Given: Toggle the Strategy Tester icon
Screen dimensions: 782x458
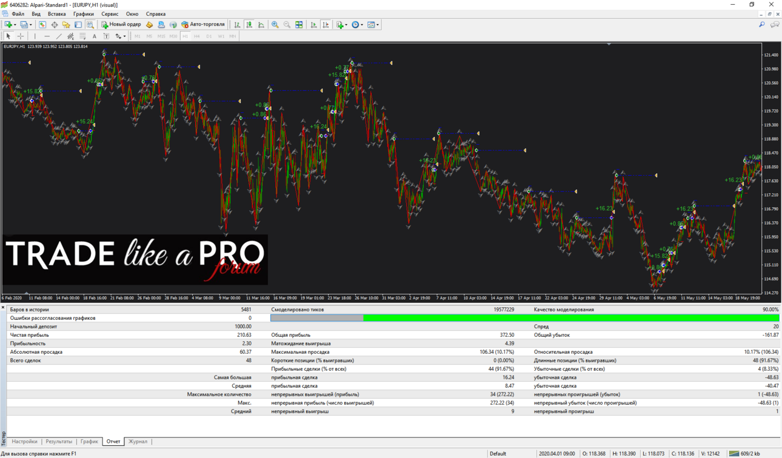Looking at the screenshot, I should (x=90, y=25).
